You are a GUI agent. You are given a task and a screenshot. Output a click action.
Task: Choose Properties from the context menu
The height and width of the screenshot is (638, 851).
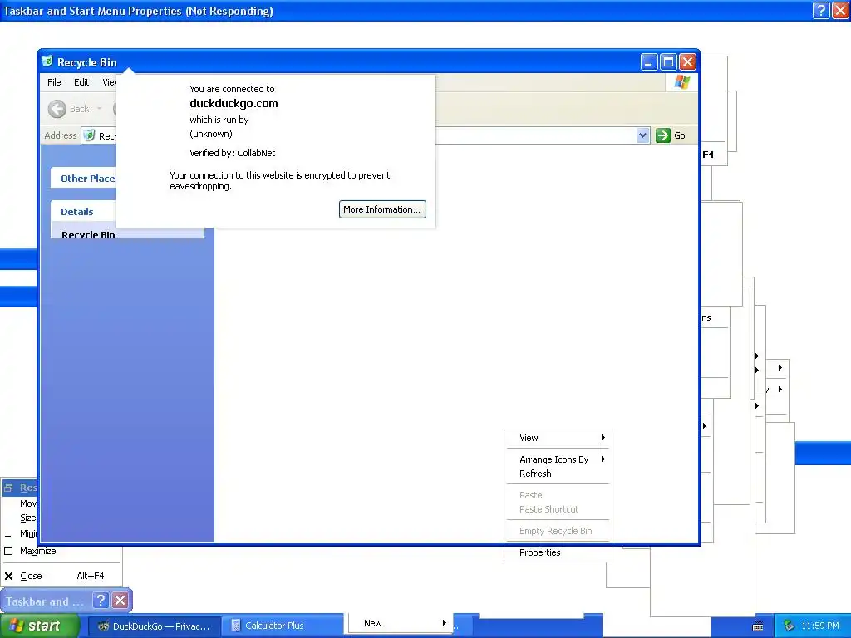coord(558,552)
